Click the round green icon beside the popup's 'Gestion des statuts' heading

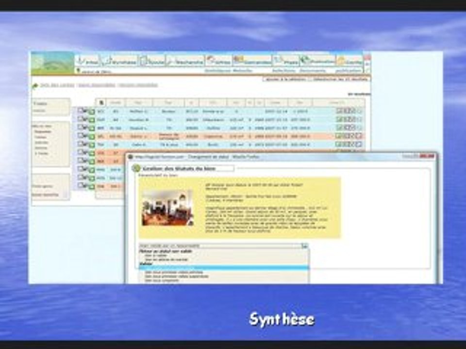(x=136, y=169)
